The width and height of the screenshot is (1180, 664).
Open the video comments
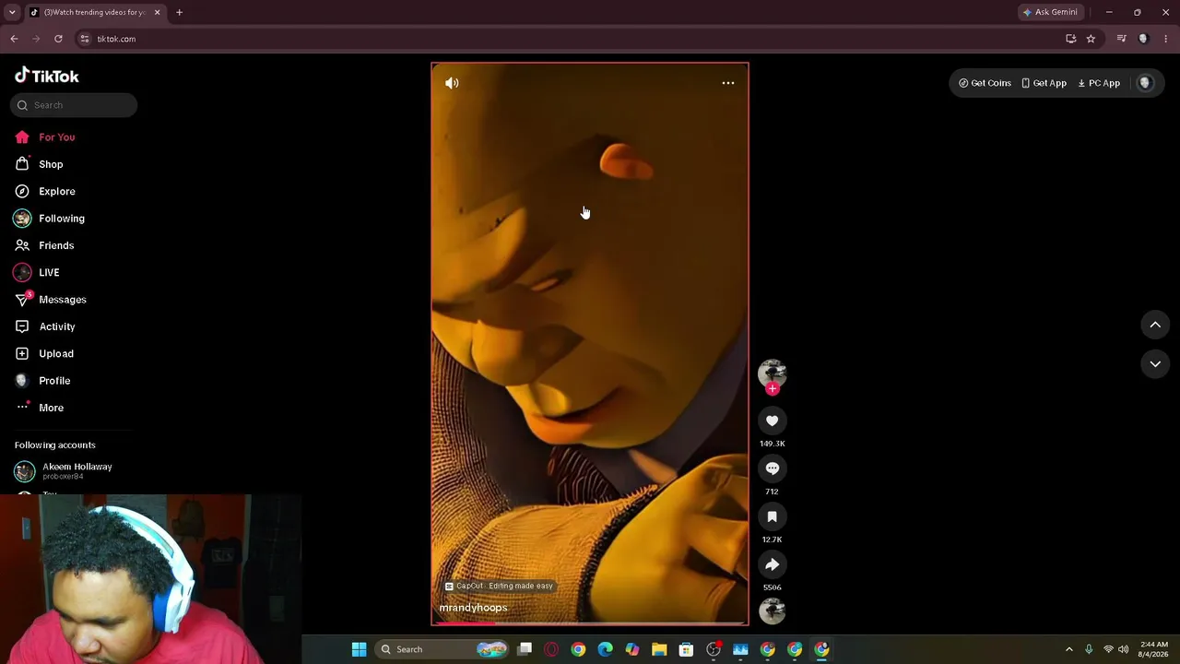773,468
